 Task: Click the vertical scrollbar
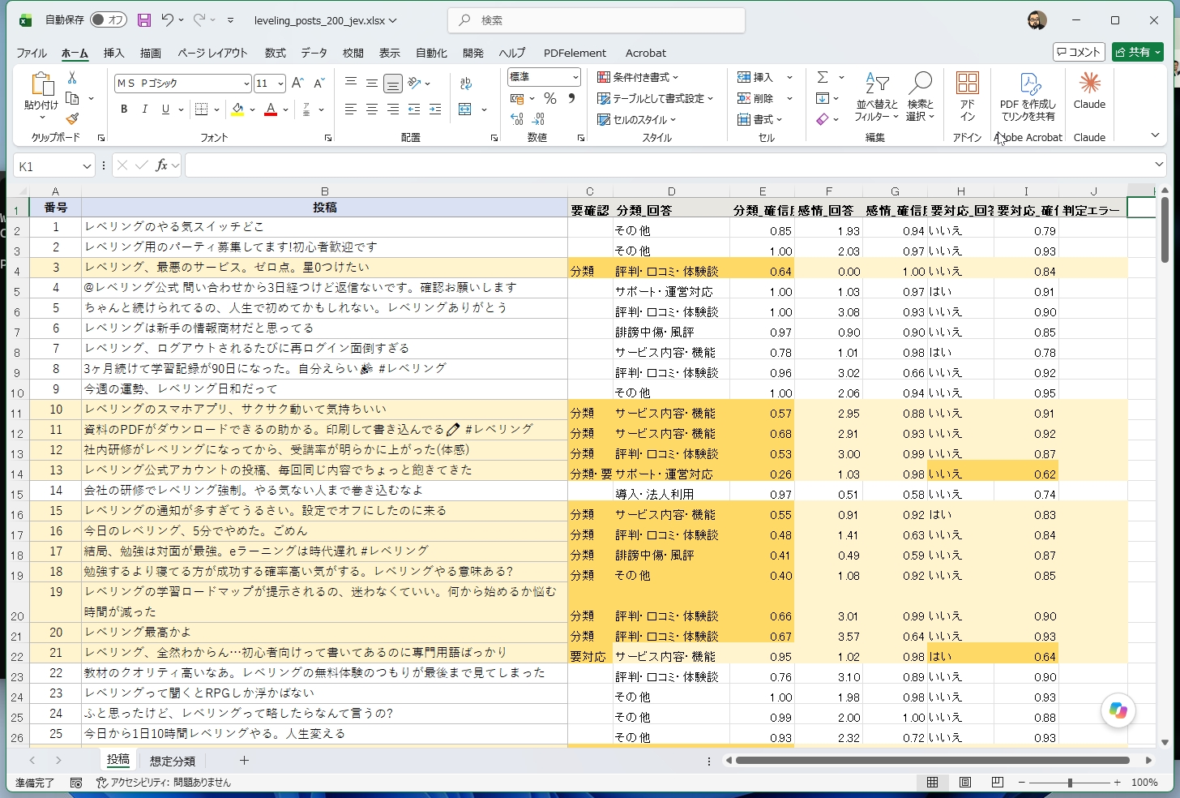coord(1165,230)
